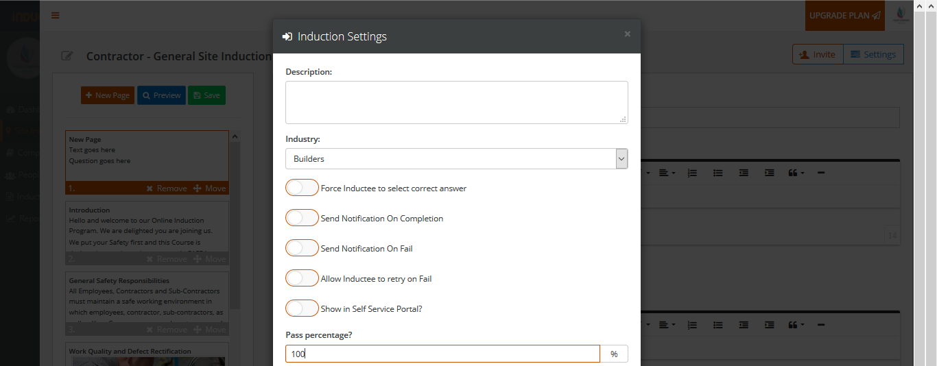Click the profile logo avatar at top right

(x=901, y=15)
